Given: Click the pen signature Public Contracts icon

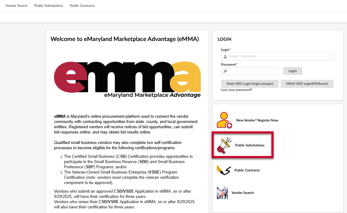Looking at the screenshot, I should (224, 170).
